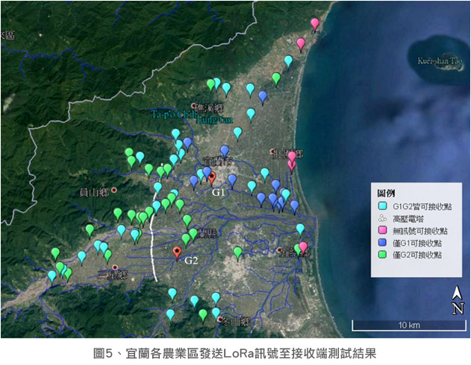This screenshot has width=471, height=365.
Task: Click the red town dot beside 礁溪鄉
Action: 194,106
